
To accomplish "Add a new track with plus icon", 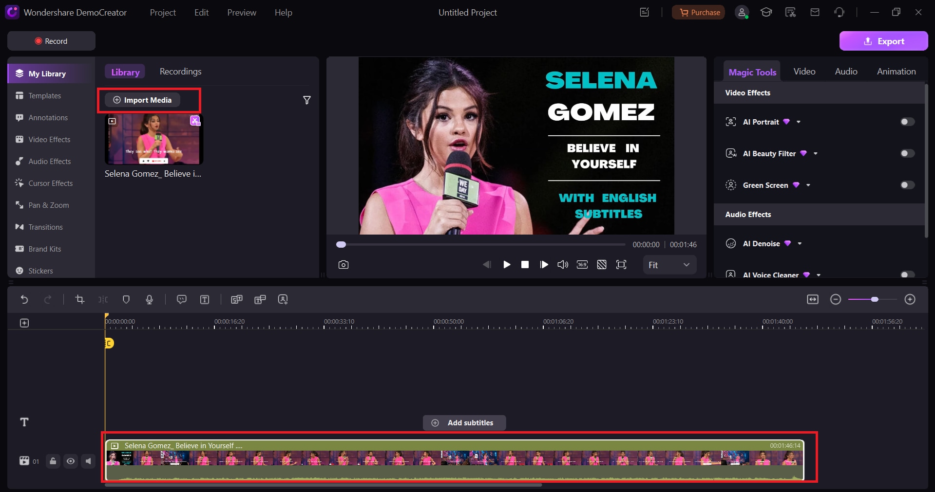I will click(x=24, y=323).
